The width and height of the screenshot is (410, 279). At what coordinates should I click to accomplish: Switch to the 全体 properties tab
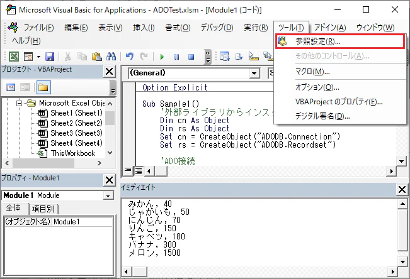pyautogui.click(x=13, y=208)
